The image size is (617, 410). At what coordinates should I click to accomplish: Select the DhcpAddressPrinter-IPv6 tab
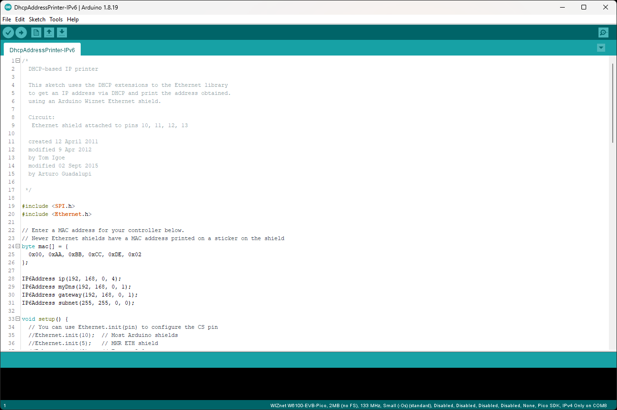click(42, 50)
